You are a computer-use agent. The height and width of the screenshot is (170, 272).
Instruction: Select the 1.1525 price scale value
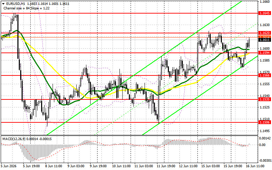point(265,107)
